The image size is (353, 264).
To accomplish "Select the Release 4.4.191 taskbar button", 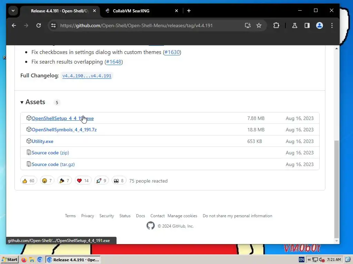I will pos(73,260).
